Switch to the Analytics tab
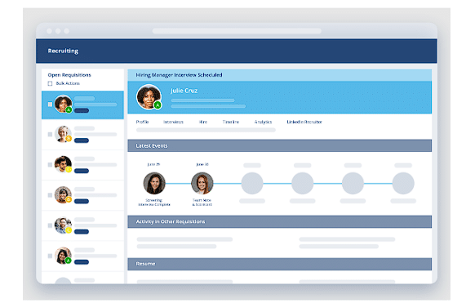Screen dimensions: 466x303 [263, 122]
